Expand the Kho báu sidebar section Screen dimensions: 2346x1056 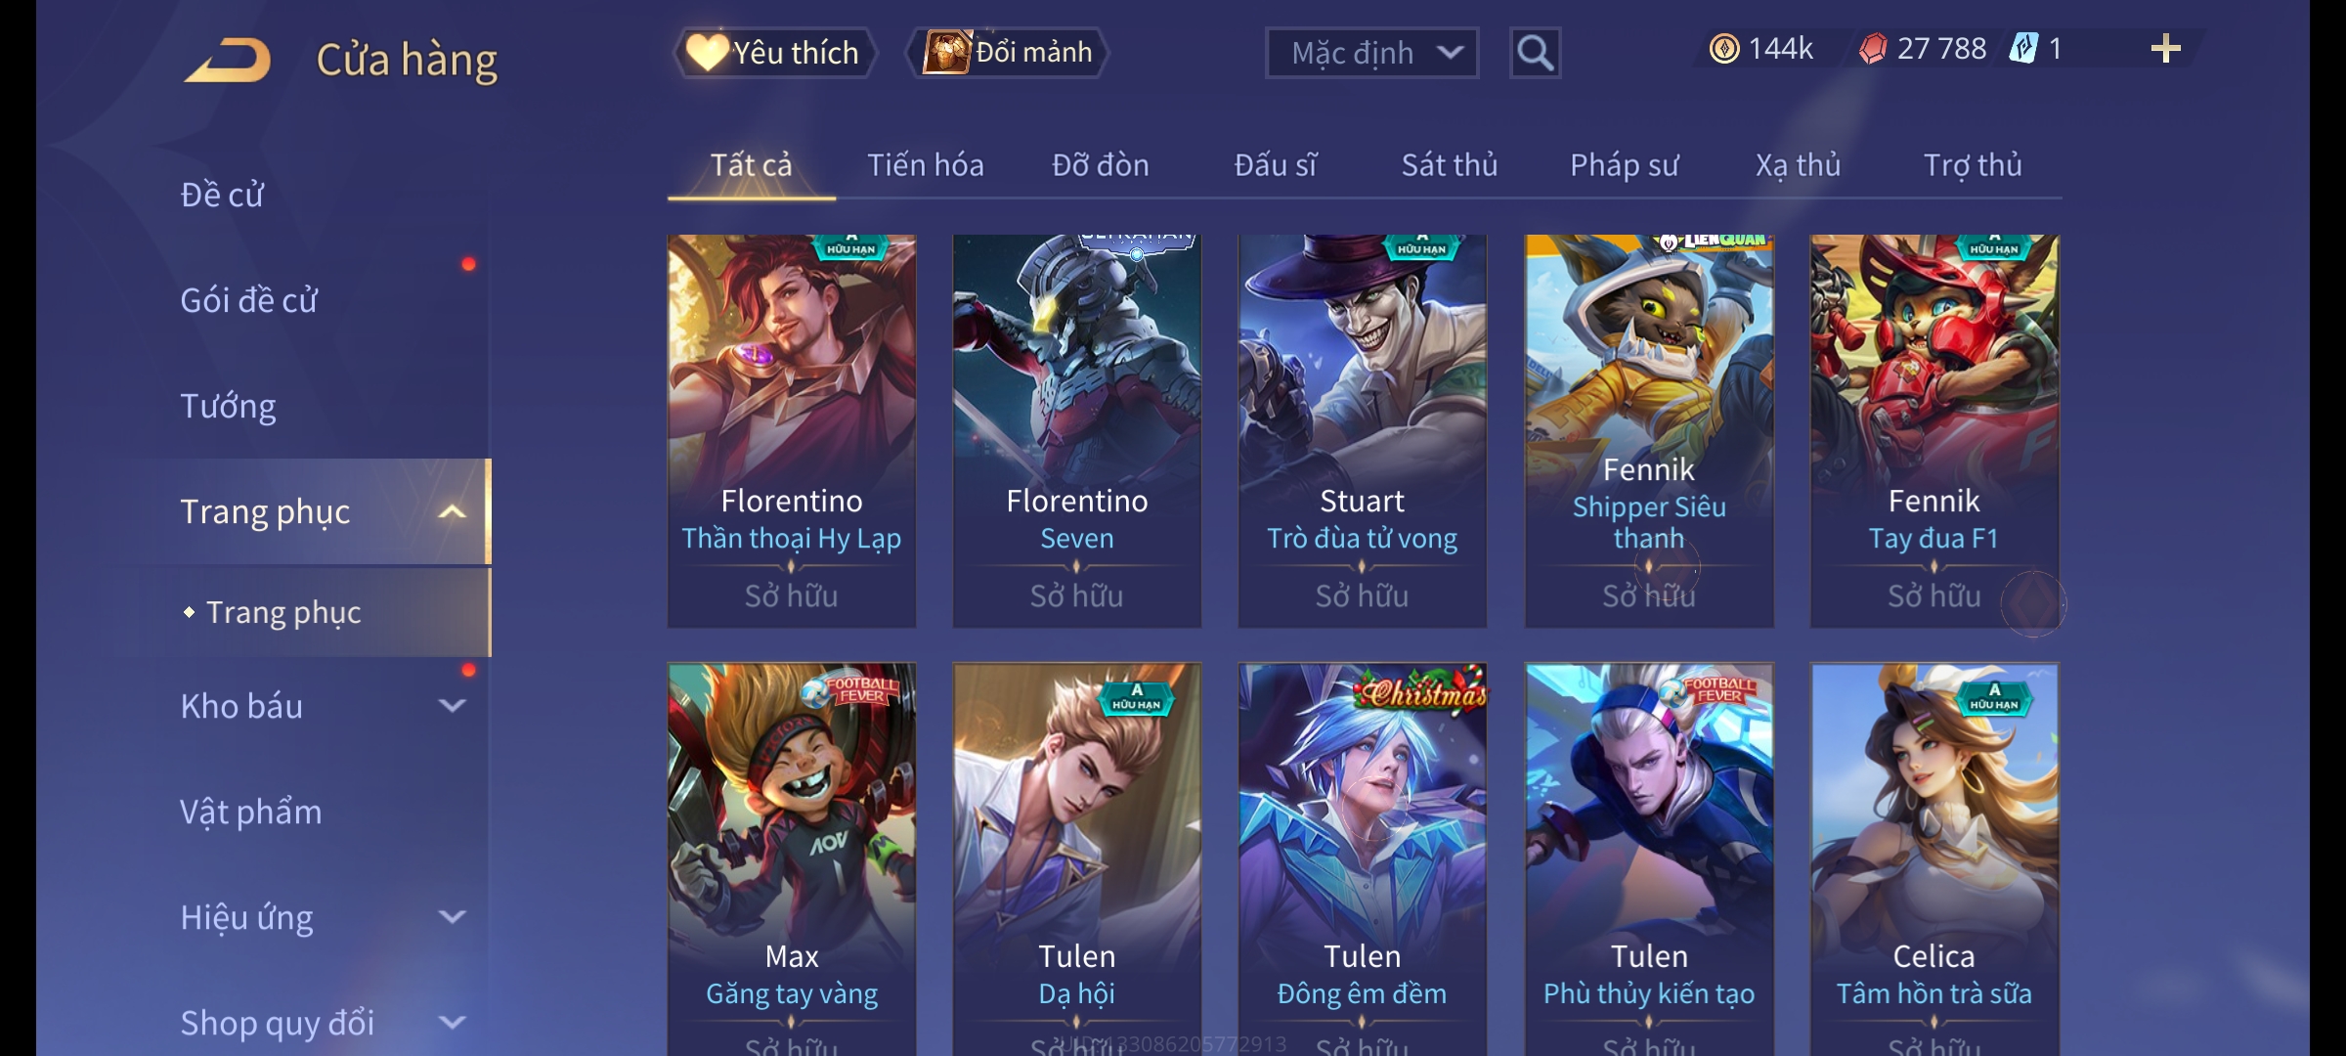tap(452, 706)
